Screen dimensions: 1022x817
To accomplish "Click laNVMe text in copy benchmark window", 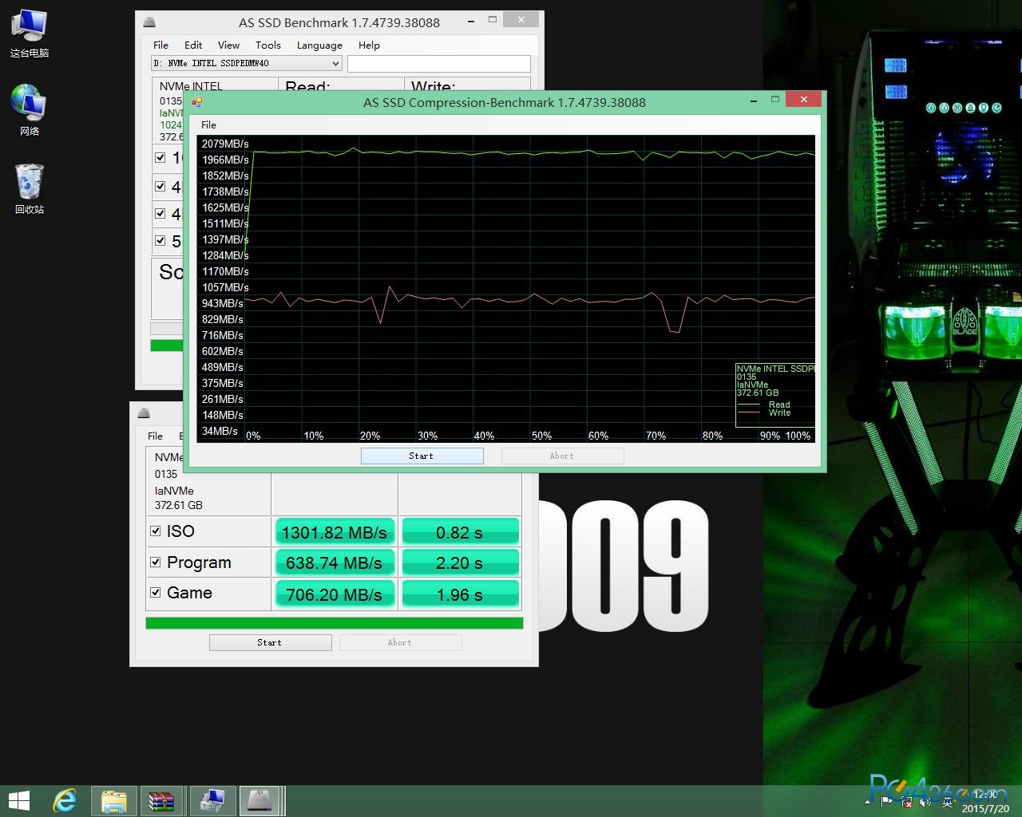I will point(174,491).
